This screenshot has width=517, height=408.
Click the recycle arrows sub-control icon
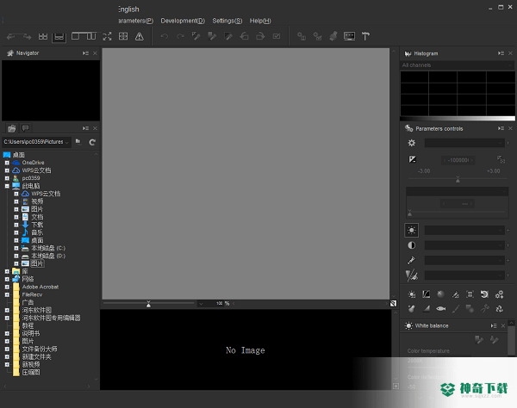pyautogui.click(x=499, y=308)
